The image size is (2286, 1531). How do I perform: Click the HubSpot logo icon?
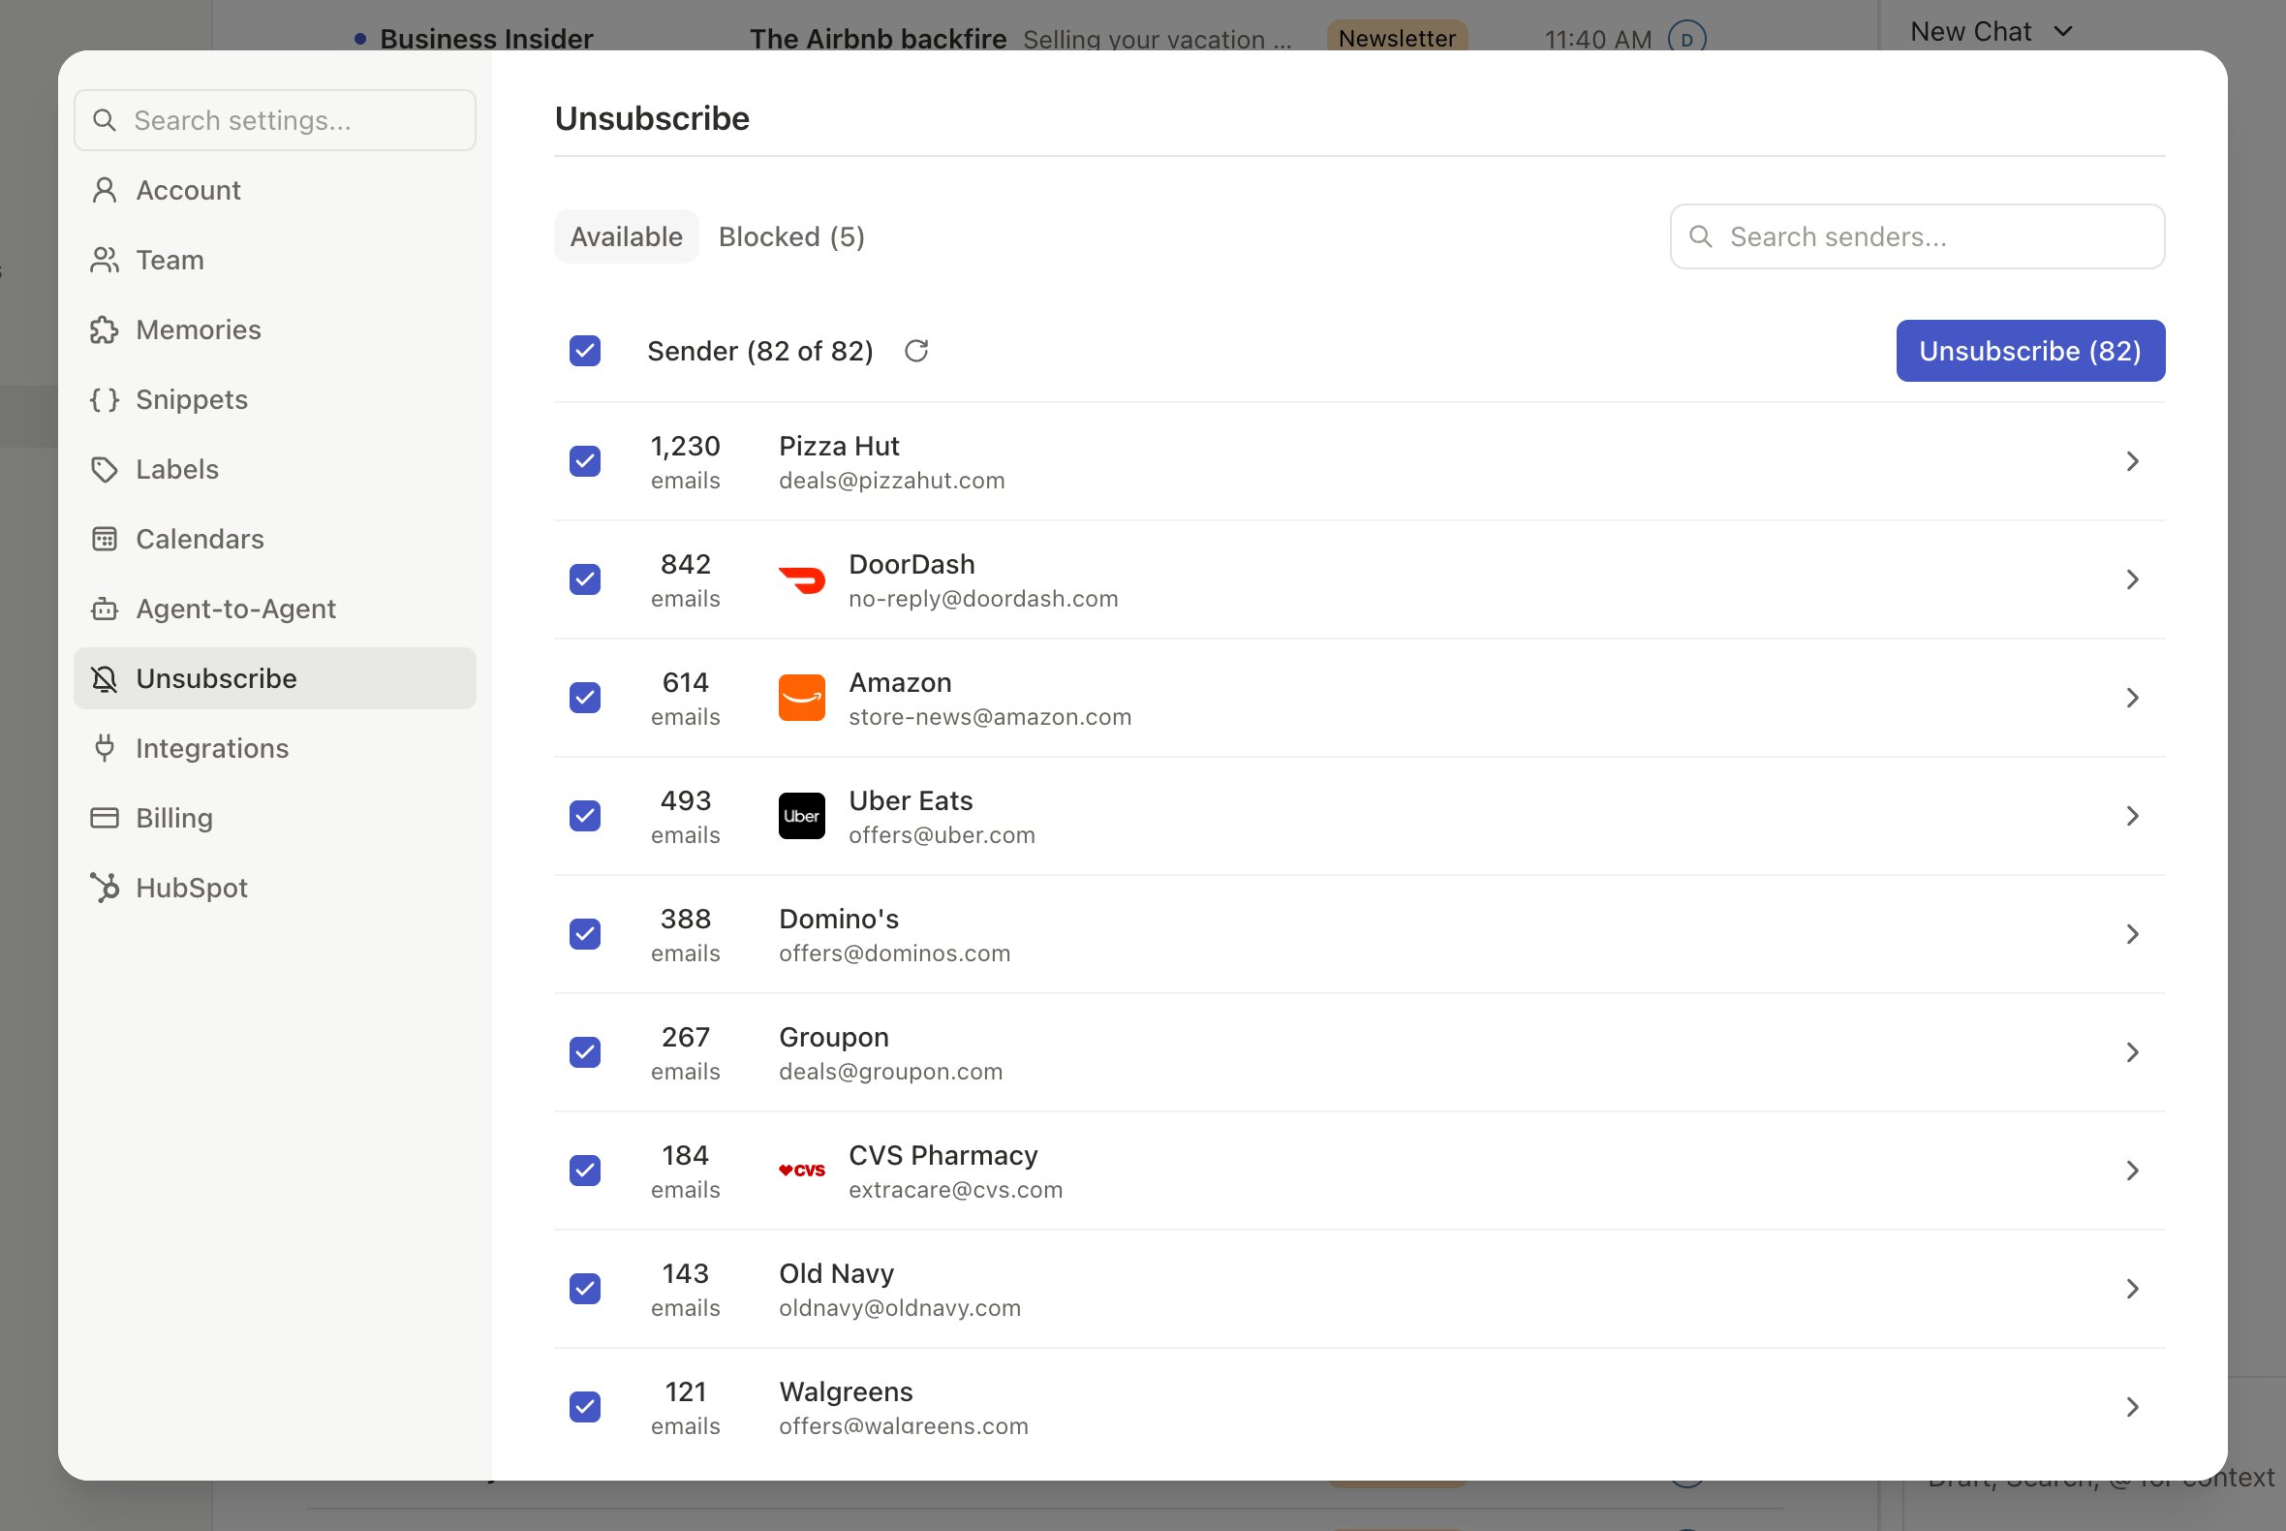(105, 888)
